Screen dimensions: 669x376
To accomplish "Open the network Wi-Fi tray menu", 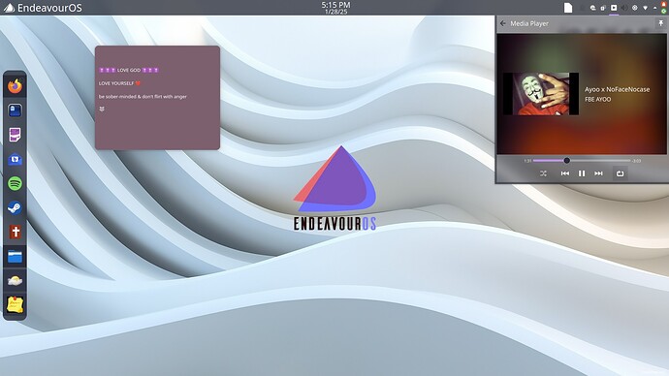I will point(645,8).
